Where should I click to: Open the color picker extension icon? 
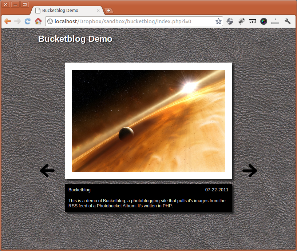pos(264,21)
